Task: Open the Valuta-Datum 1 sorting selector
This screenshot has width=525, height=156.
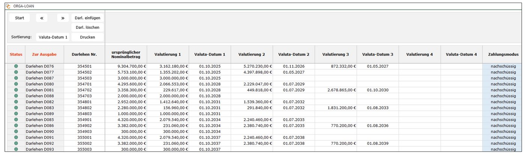Action: tap(52, 37)
